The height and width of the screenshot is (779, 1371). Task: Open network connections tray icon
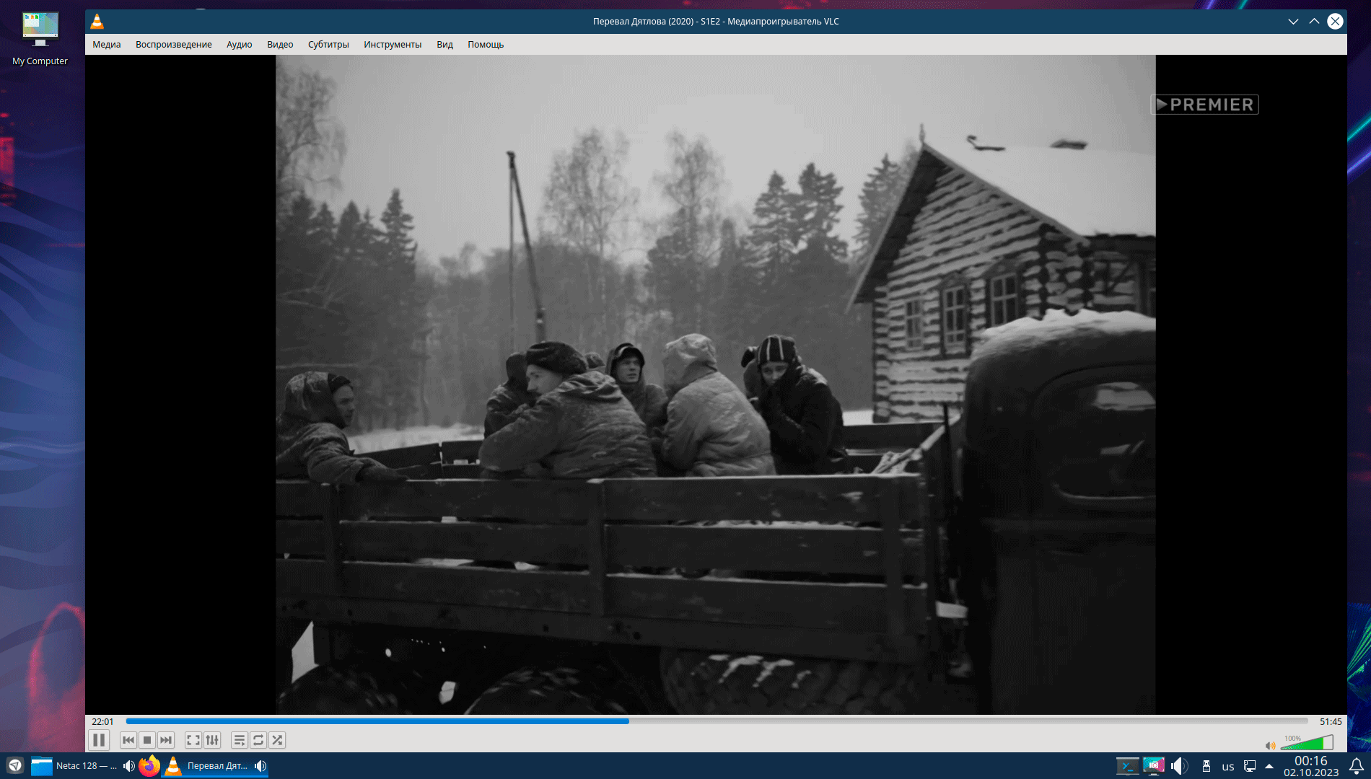tap(1250, 766)
